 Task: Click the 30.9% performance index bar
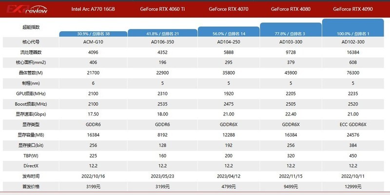click(x=93, y=34)
